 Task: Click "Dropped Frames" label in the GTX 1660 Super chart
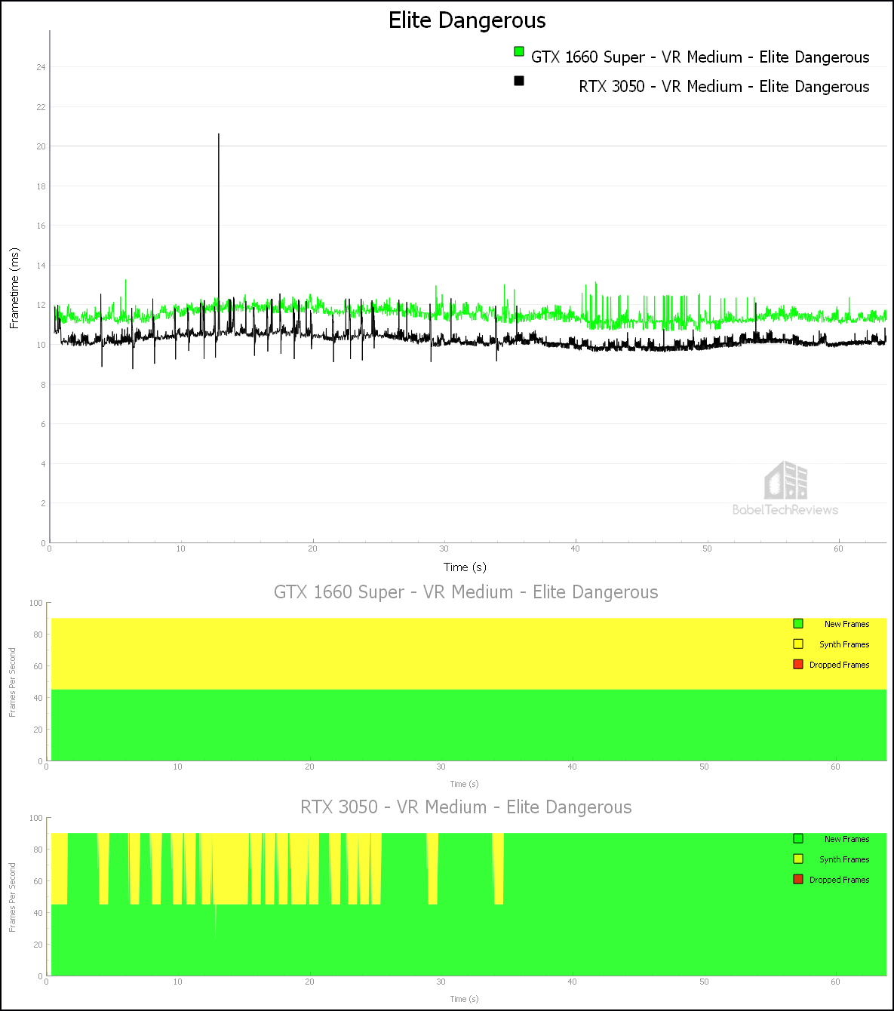(839, 665)
